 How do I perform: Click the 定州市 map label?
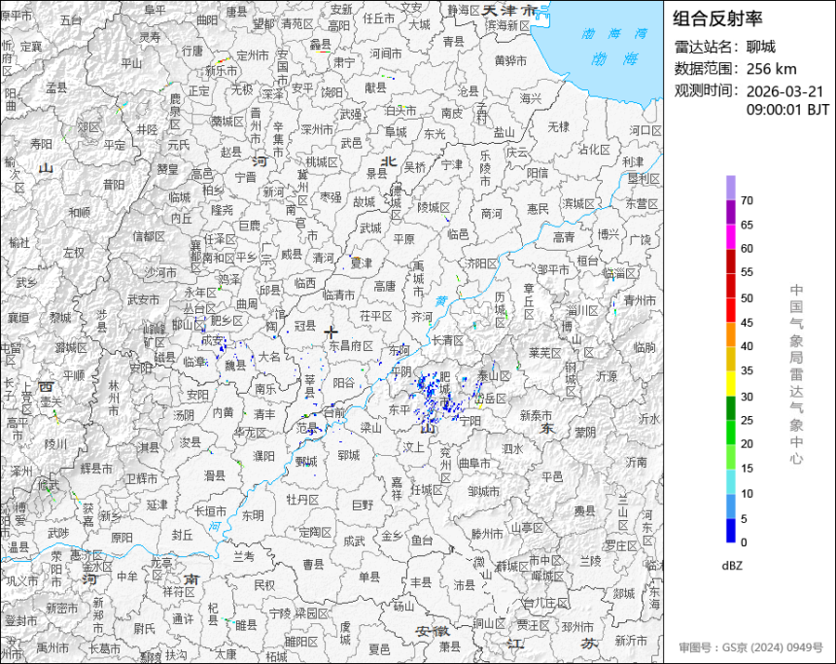(253, 55)
